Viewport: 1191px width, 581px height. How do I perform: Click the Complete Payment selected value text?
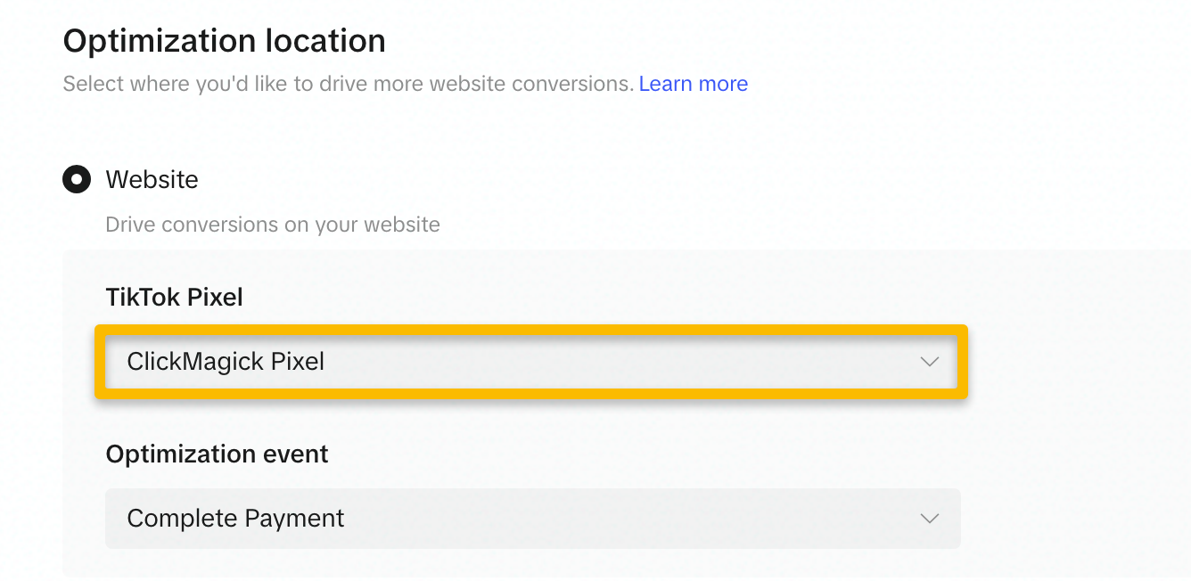pos(235,518)
